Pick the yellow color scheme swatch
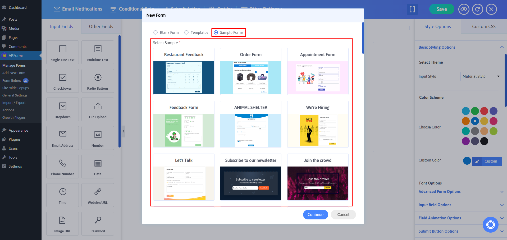 484,121
